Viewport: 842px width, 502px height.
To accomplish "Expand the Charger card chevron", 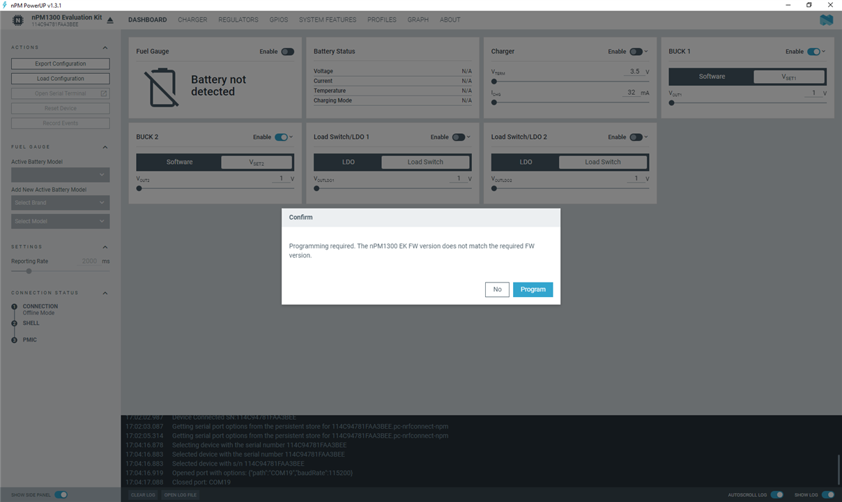I will click(x=647, y=52).
